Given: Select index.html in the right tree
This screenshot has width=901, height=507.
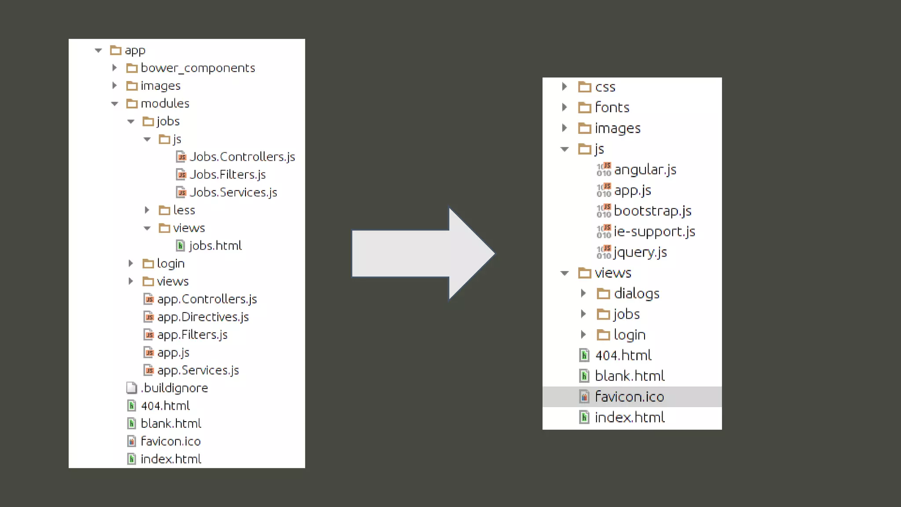Looking at the screenshot, I should pos(630,417).
